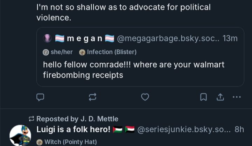Click the @megagarbage.bsky.soc handle
252x146 pixels.
[x=168, y=39]
